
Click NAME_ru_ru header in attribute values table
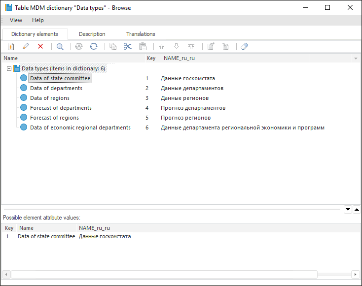[x=94, y=228]
